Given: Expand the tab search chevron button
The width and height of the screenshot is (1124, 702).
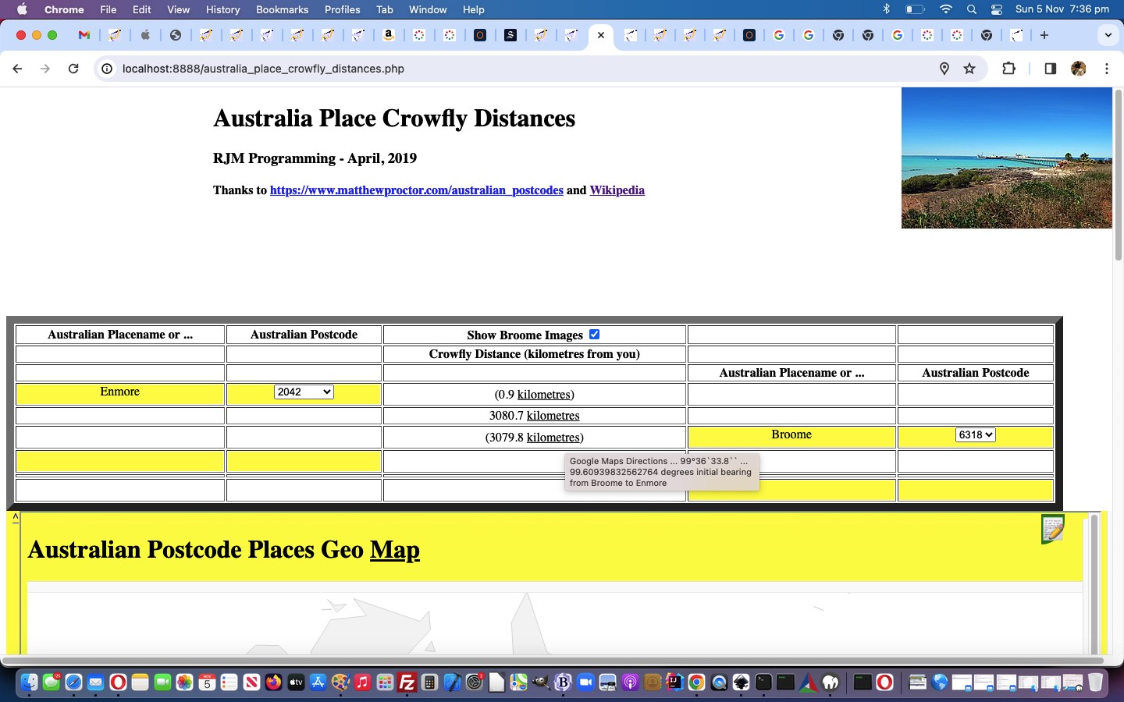Looking at the screenshot, I should (1108, 35).
